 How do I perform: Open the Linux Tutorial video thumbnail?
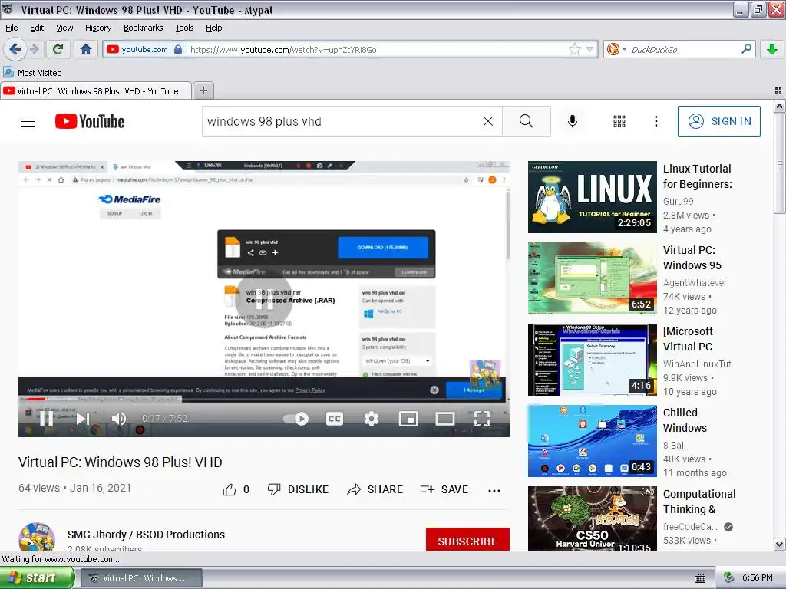592,197
